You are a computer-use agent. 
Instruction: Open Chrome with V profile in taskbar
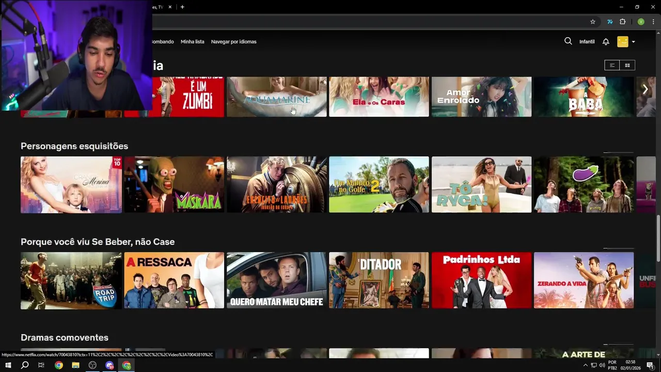click(x=127, y=365)
